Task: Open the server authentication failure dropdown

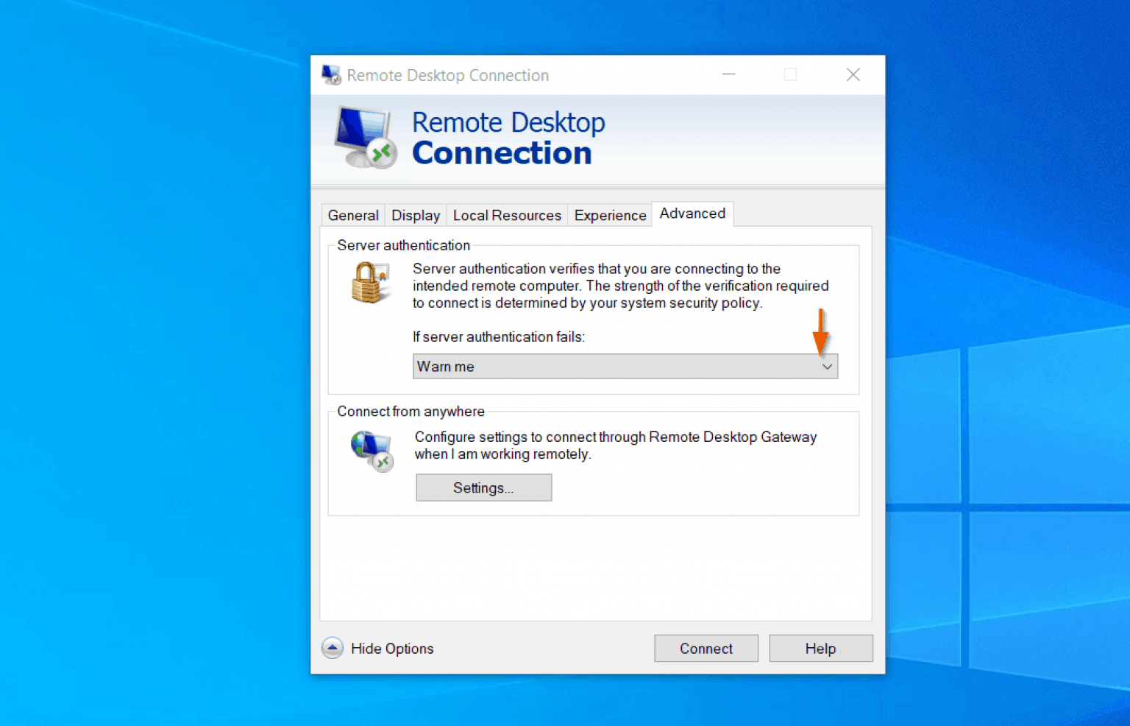Action: pyautogui.click(x=827, y=366)
